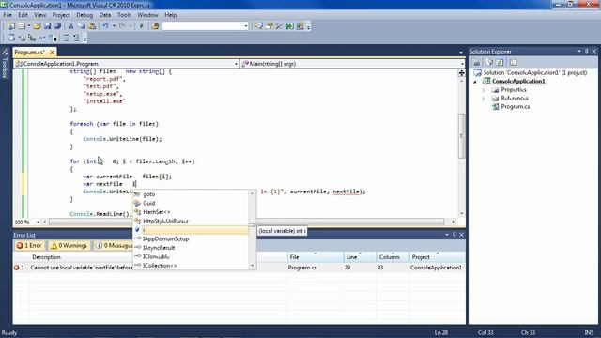Click the Paste toolbar icon
Screen dimensions: 601x338
pyautogui.click(x=92, y=26)
